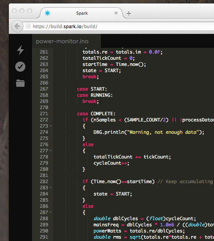The height and width of the screenshot is (241, 214).
Task: Click line number 266 in gutter
Action: click(x=44, y=83)
